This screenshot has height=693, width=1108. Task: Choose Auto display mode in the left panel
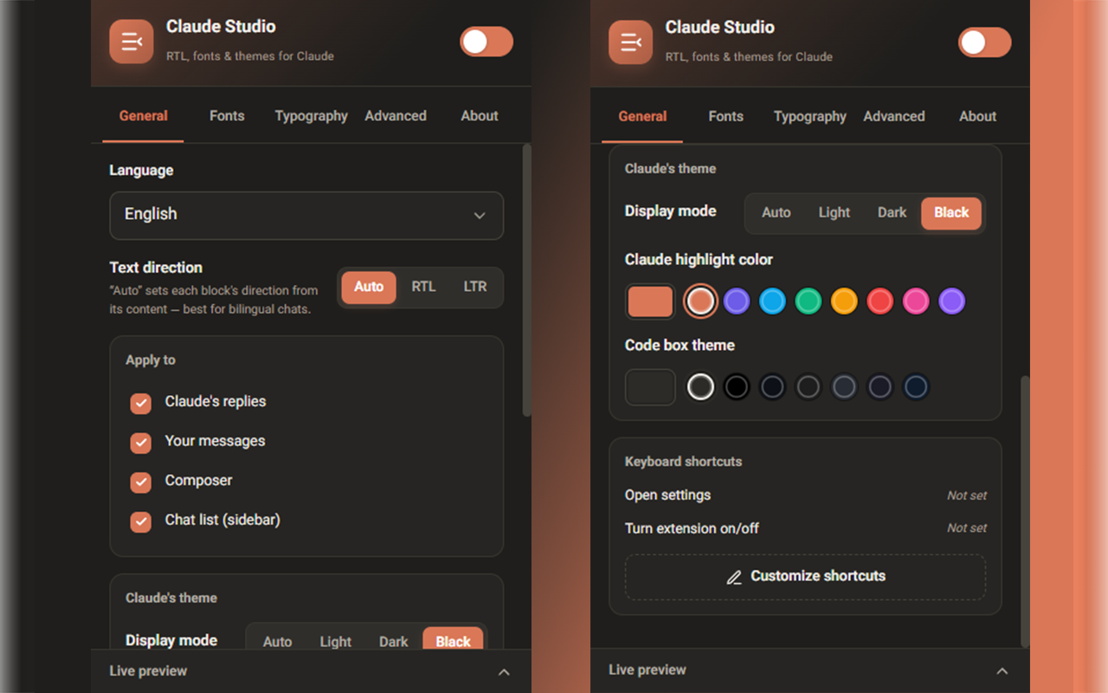(x=277, y=641)
